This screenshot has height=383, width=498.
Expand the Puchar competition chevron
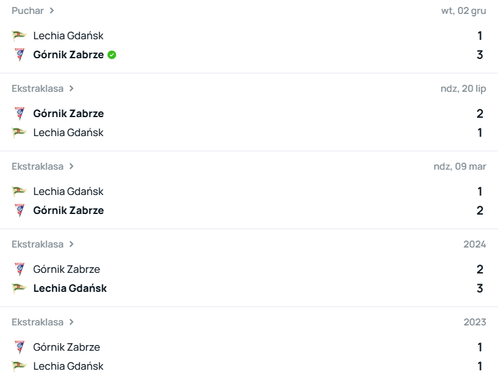click(x=52, y=11)
